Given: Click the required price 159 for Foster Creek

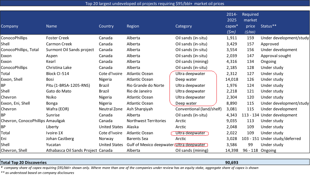Looking at the screenshot, I should (x=250, y=38).
